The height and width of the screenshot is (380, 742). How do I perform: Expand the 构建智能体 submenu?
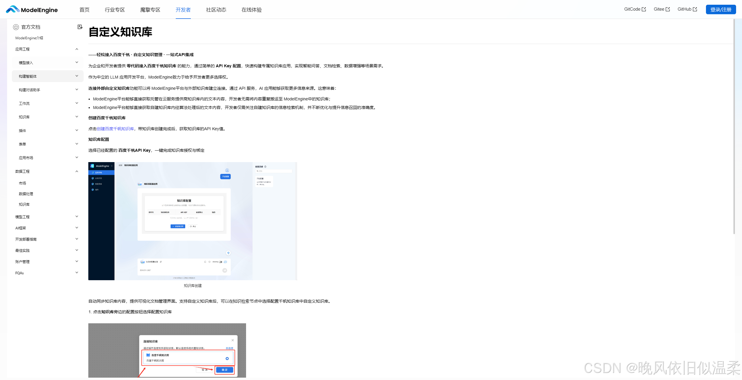click(77, 76)
